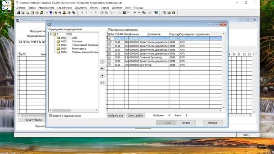Viewport: 274px width, 154px height.
Task: Click the delete record minus icon in toolbar
Action: (139, 13)
